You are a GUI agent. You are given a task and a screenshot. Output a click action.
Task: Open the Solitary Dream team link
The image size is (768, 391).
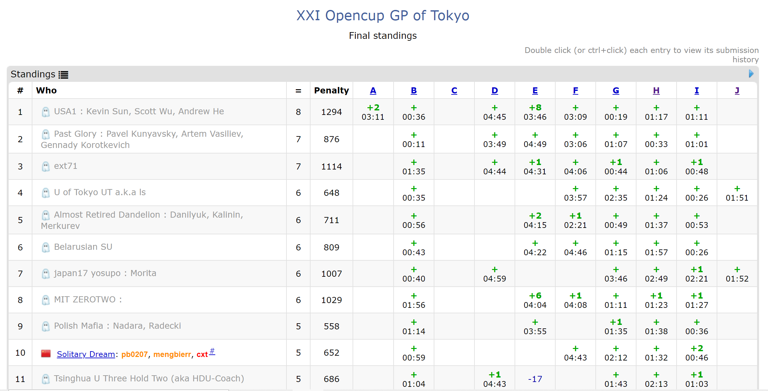(x=86, y=354)
